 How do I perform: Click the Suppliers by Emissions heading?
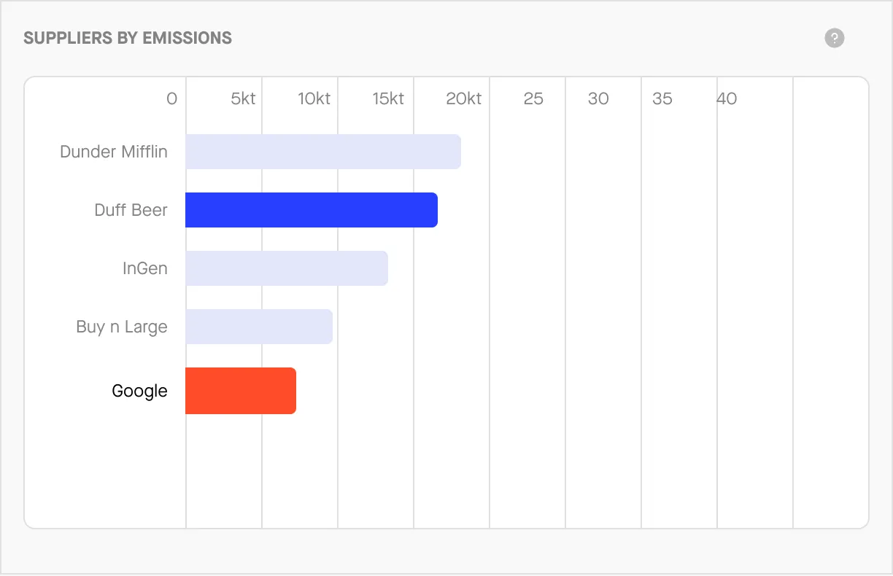[x=128, y=38]
